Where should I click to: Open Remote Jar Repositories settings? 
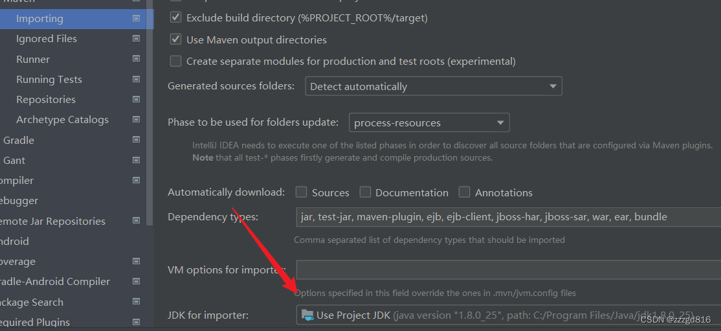point(52,221)
